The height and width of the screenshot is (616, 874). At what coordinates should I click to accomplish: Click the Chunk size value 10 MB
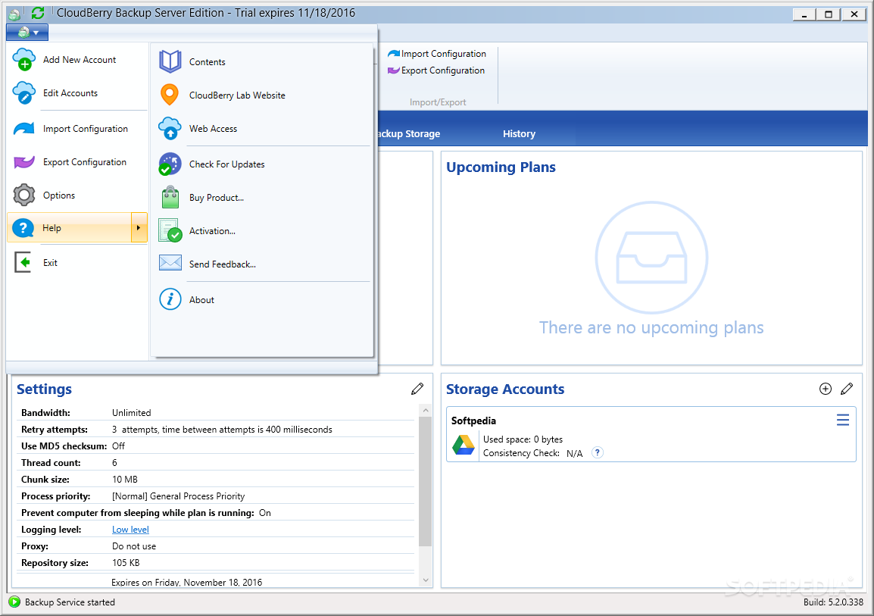pyautogui.click(x=125, y=480)
